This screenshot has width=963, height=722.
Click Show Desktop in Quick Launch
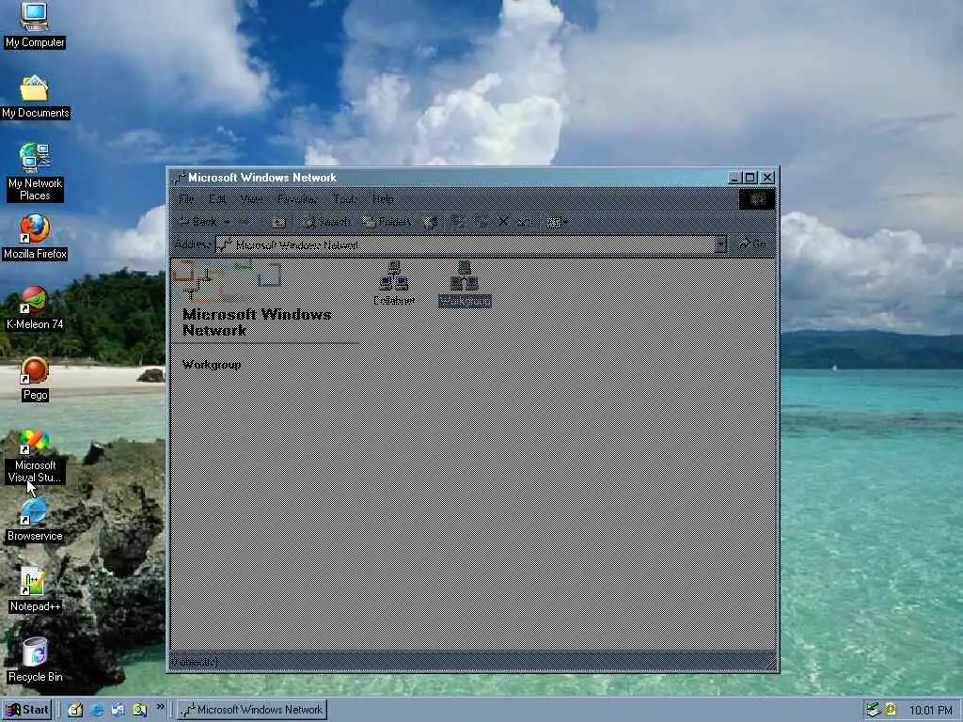75,711
